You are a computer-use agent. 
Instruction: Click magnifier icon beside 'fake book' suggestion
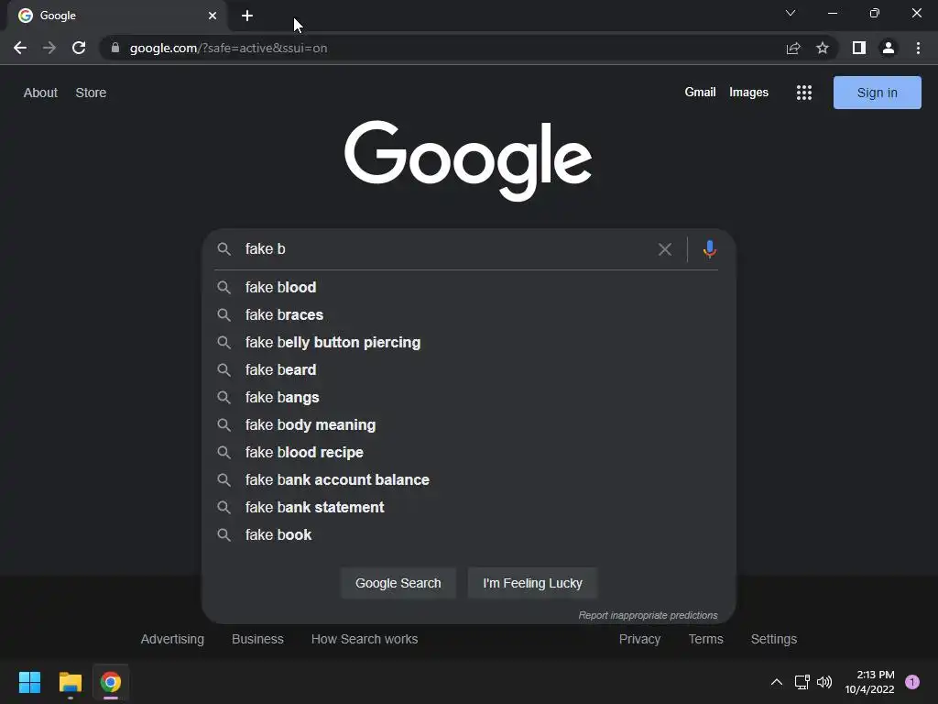click(x=224, y=534)
